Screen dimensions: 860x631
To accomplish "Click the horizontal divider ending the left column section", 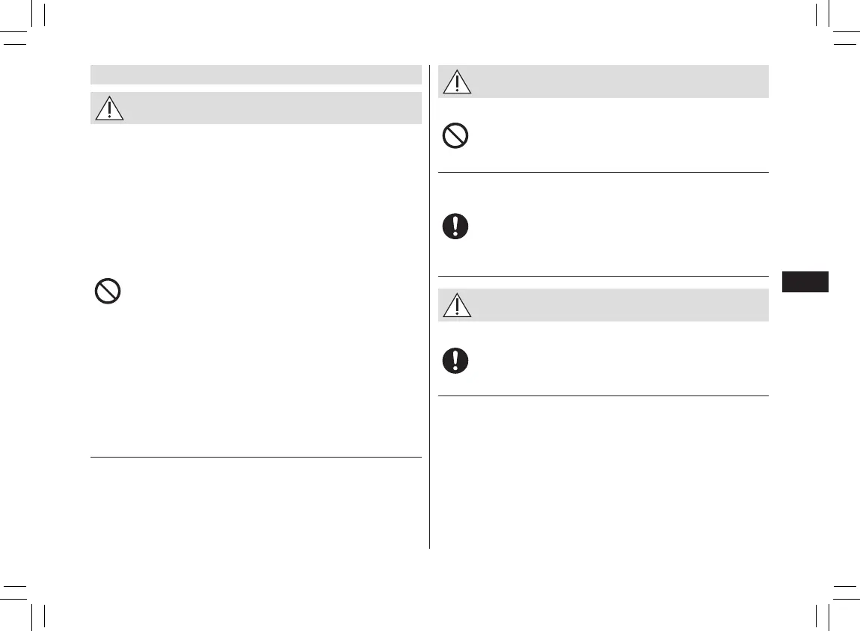I will (256, 456).
